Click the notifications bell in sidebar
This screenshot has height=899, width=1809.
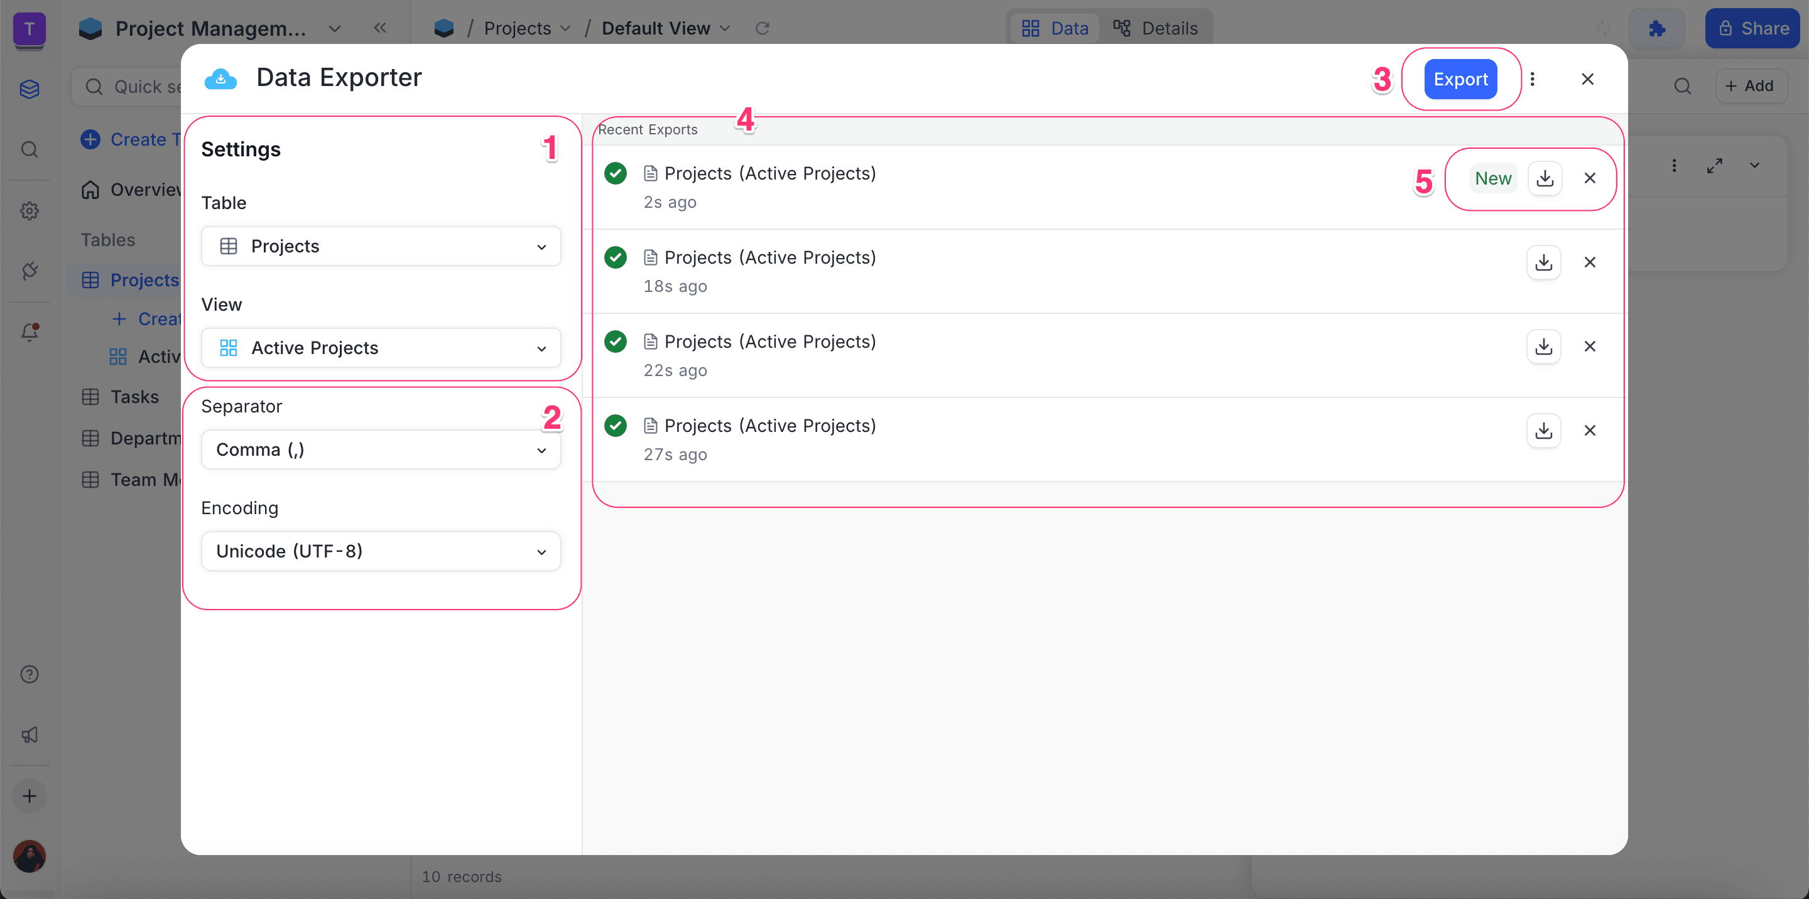point(30,332)
